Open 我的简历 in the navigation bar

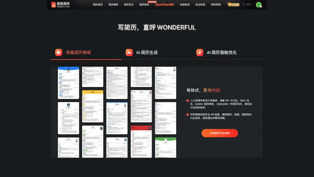point(98,4)
